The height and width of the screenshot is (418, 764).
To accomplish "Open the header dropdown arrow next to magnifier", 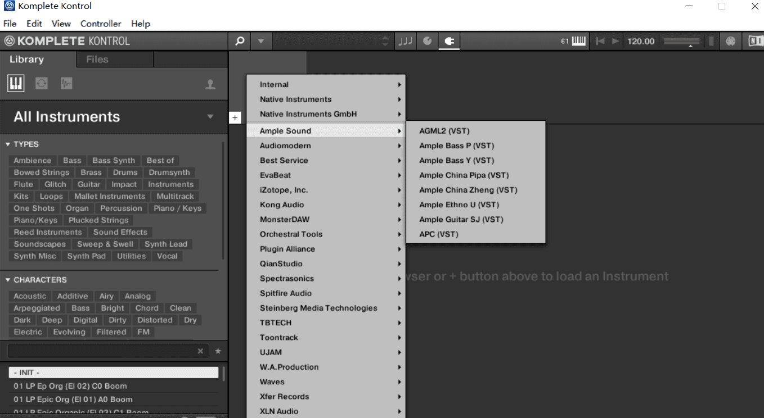I will click(260, 41).
